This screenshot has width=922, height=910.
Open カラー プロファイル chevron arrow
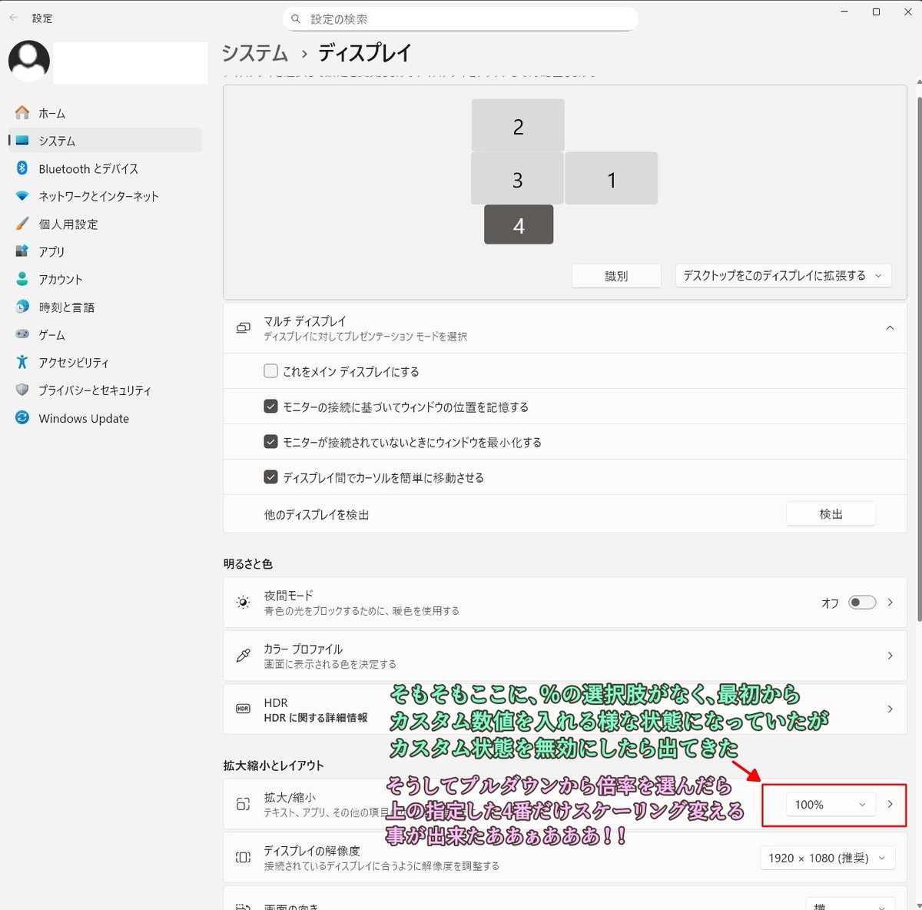point(890,656)
